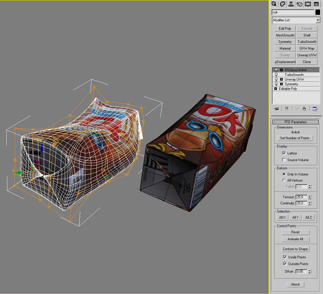Image resolution: width=323 pixels, height=294 pixels.
Task: Enable the Source Volume checkbox
Action: (284, 160)
